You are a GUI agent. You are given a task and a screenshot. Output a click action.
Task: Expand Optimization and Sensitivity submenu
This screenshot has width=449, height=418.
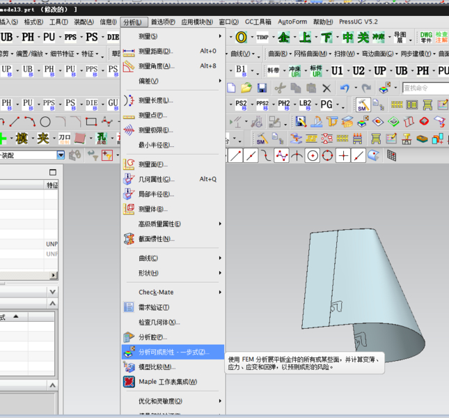[173, 401]
